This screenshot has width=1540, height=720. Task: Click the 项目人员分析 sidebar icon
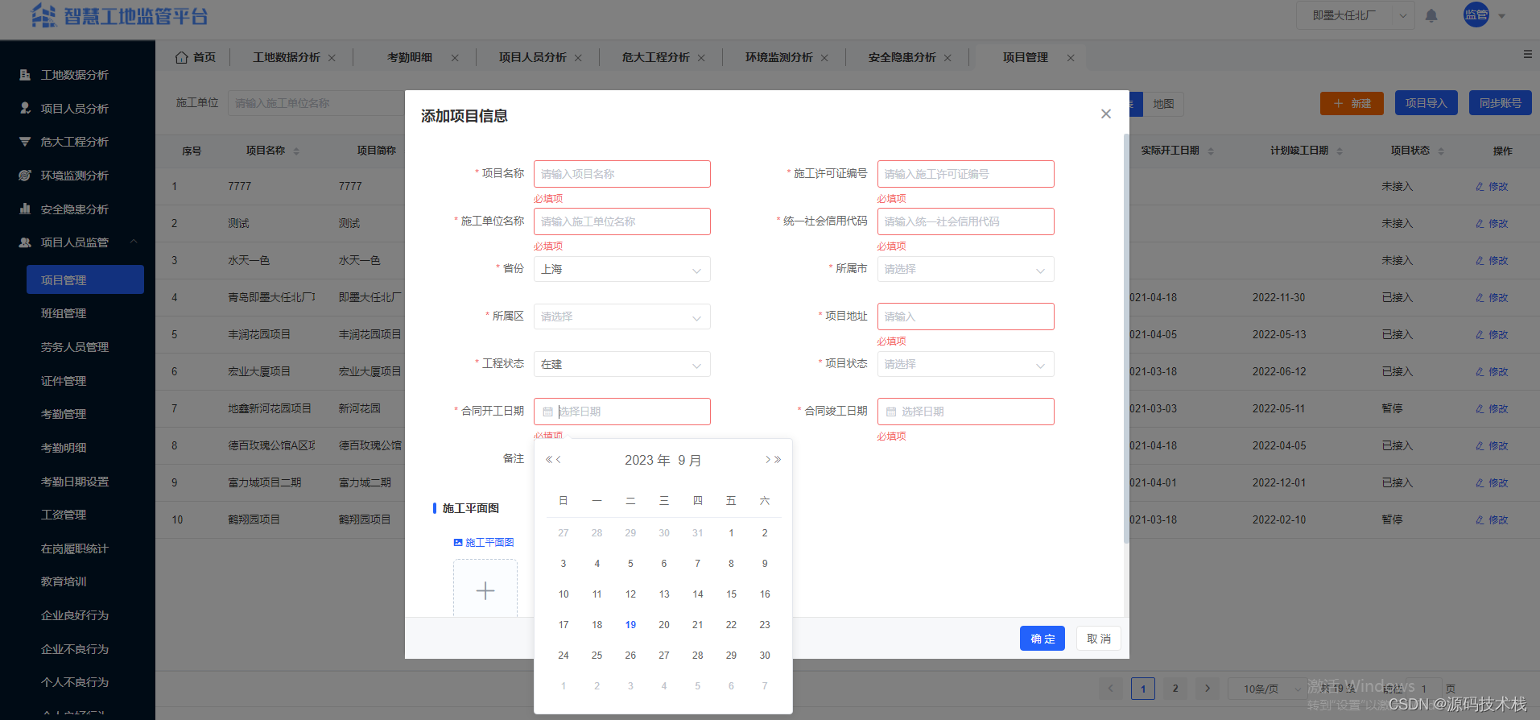(25, 108)
